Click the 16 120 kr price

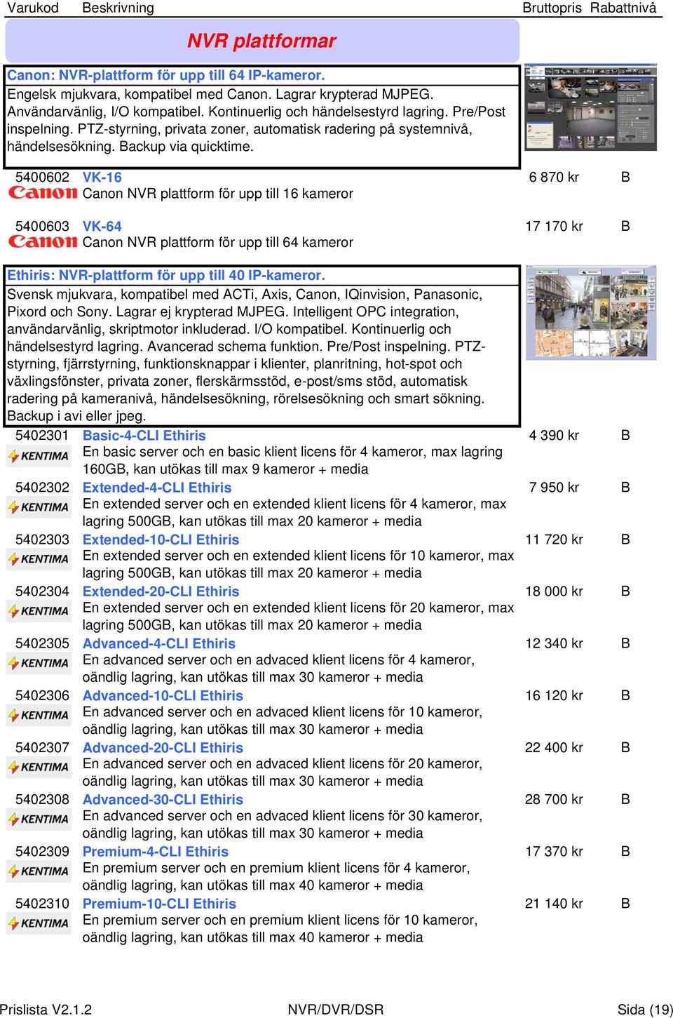tap(554, 695)
